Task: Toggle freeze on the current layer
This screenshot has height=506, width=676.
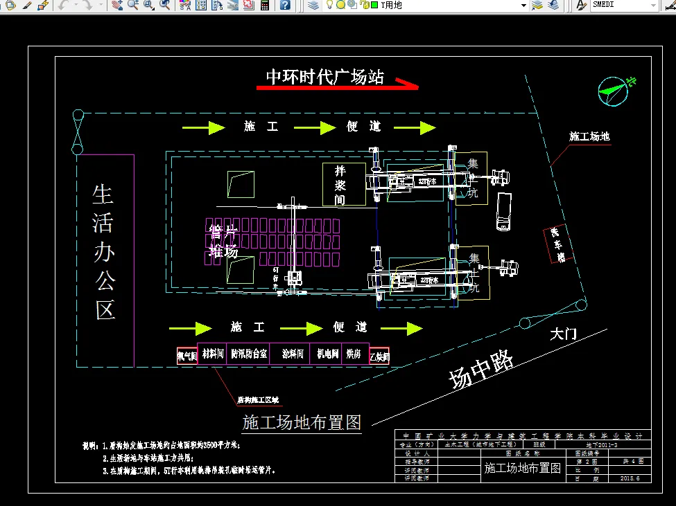Action: click(x=340, y=6)
